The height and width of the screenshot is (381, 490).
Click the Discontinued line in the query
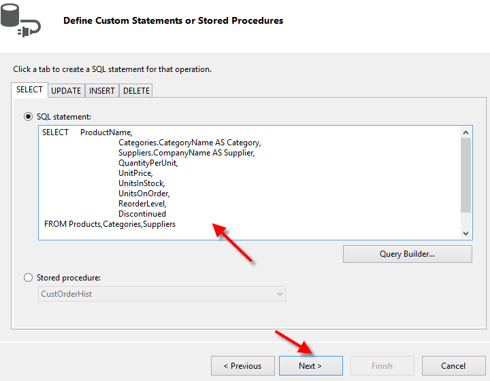pos(142,214)
